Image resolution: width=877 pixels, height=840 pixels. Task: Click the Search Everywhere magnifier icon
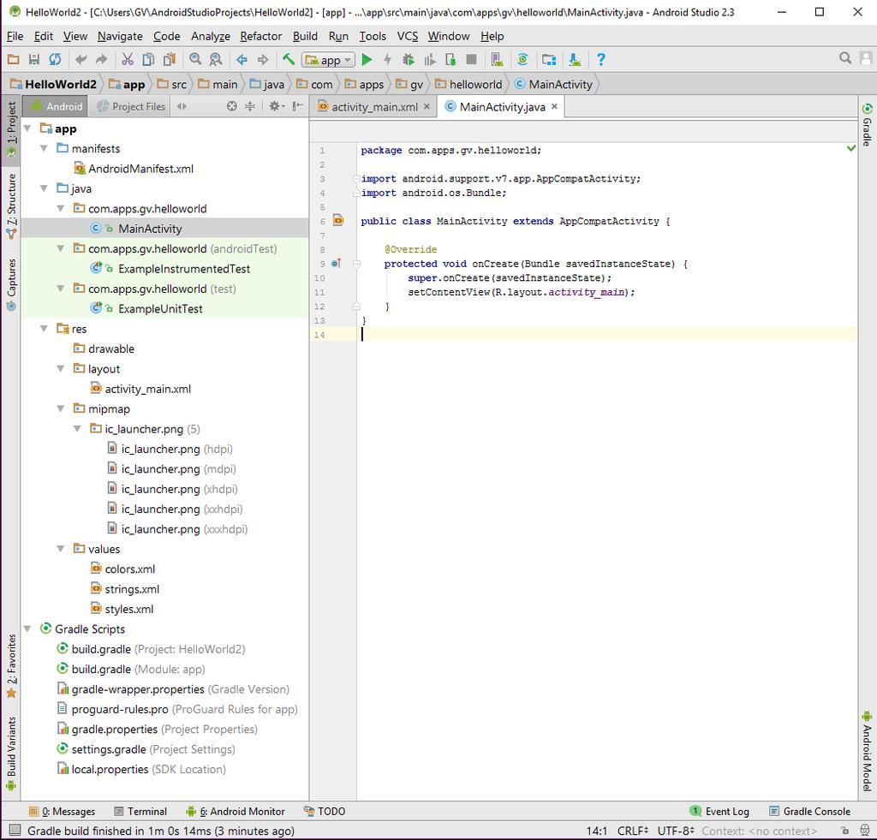coord(845,58)
